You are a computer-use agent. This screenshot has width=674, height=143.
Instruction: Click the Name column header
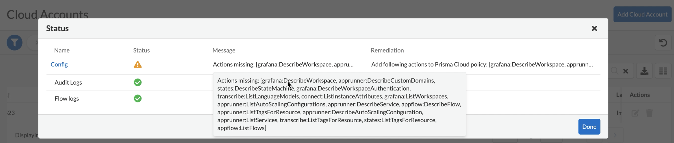pyautogui.click(x=62, y=50)
